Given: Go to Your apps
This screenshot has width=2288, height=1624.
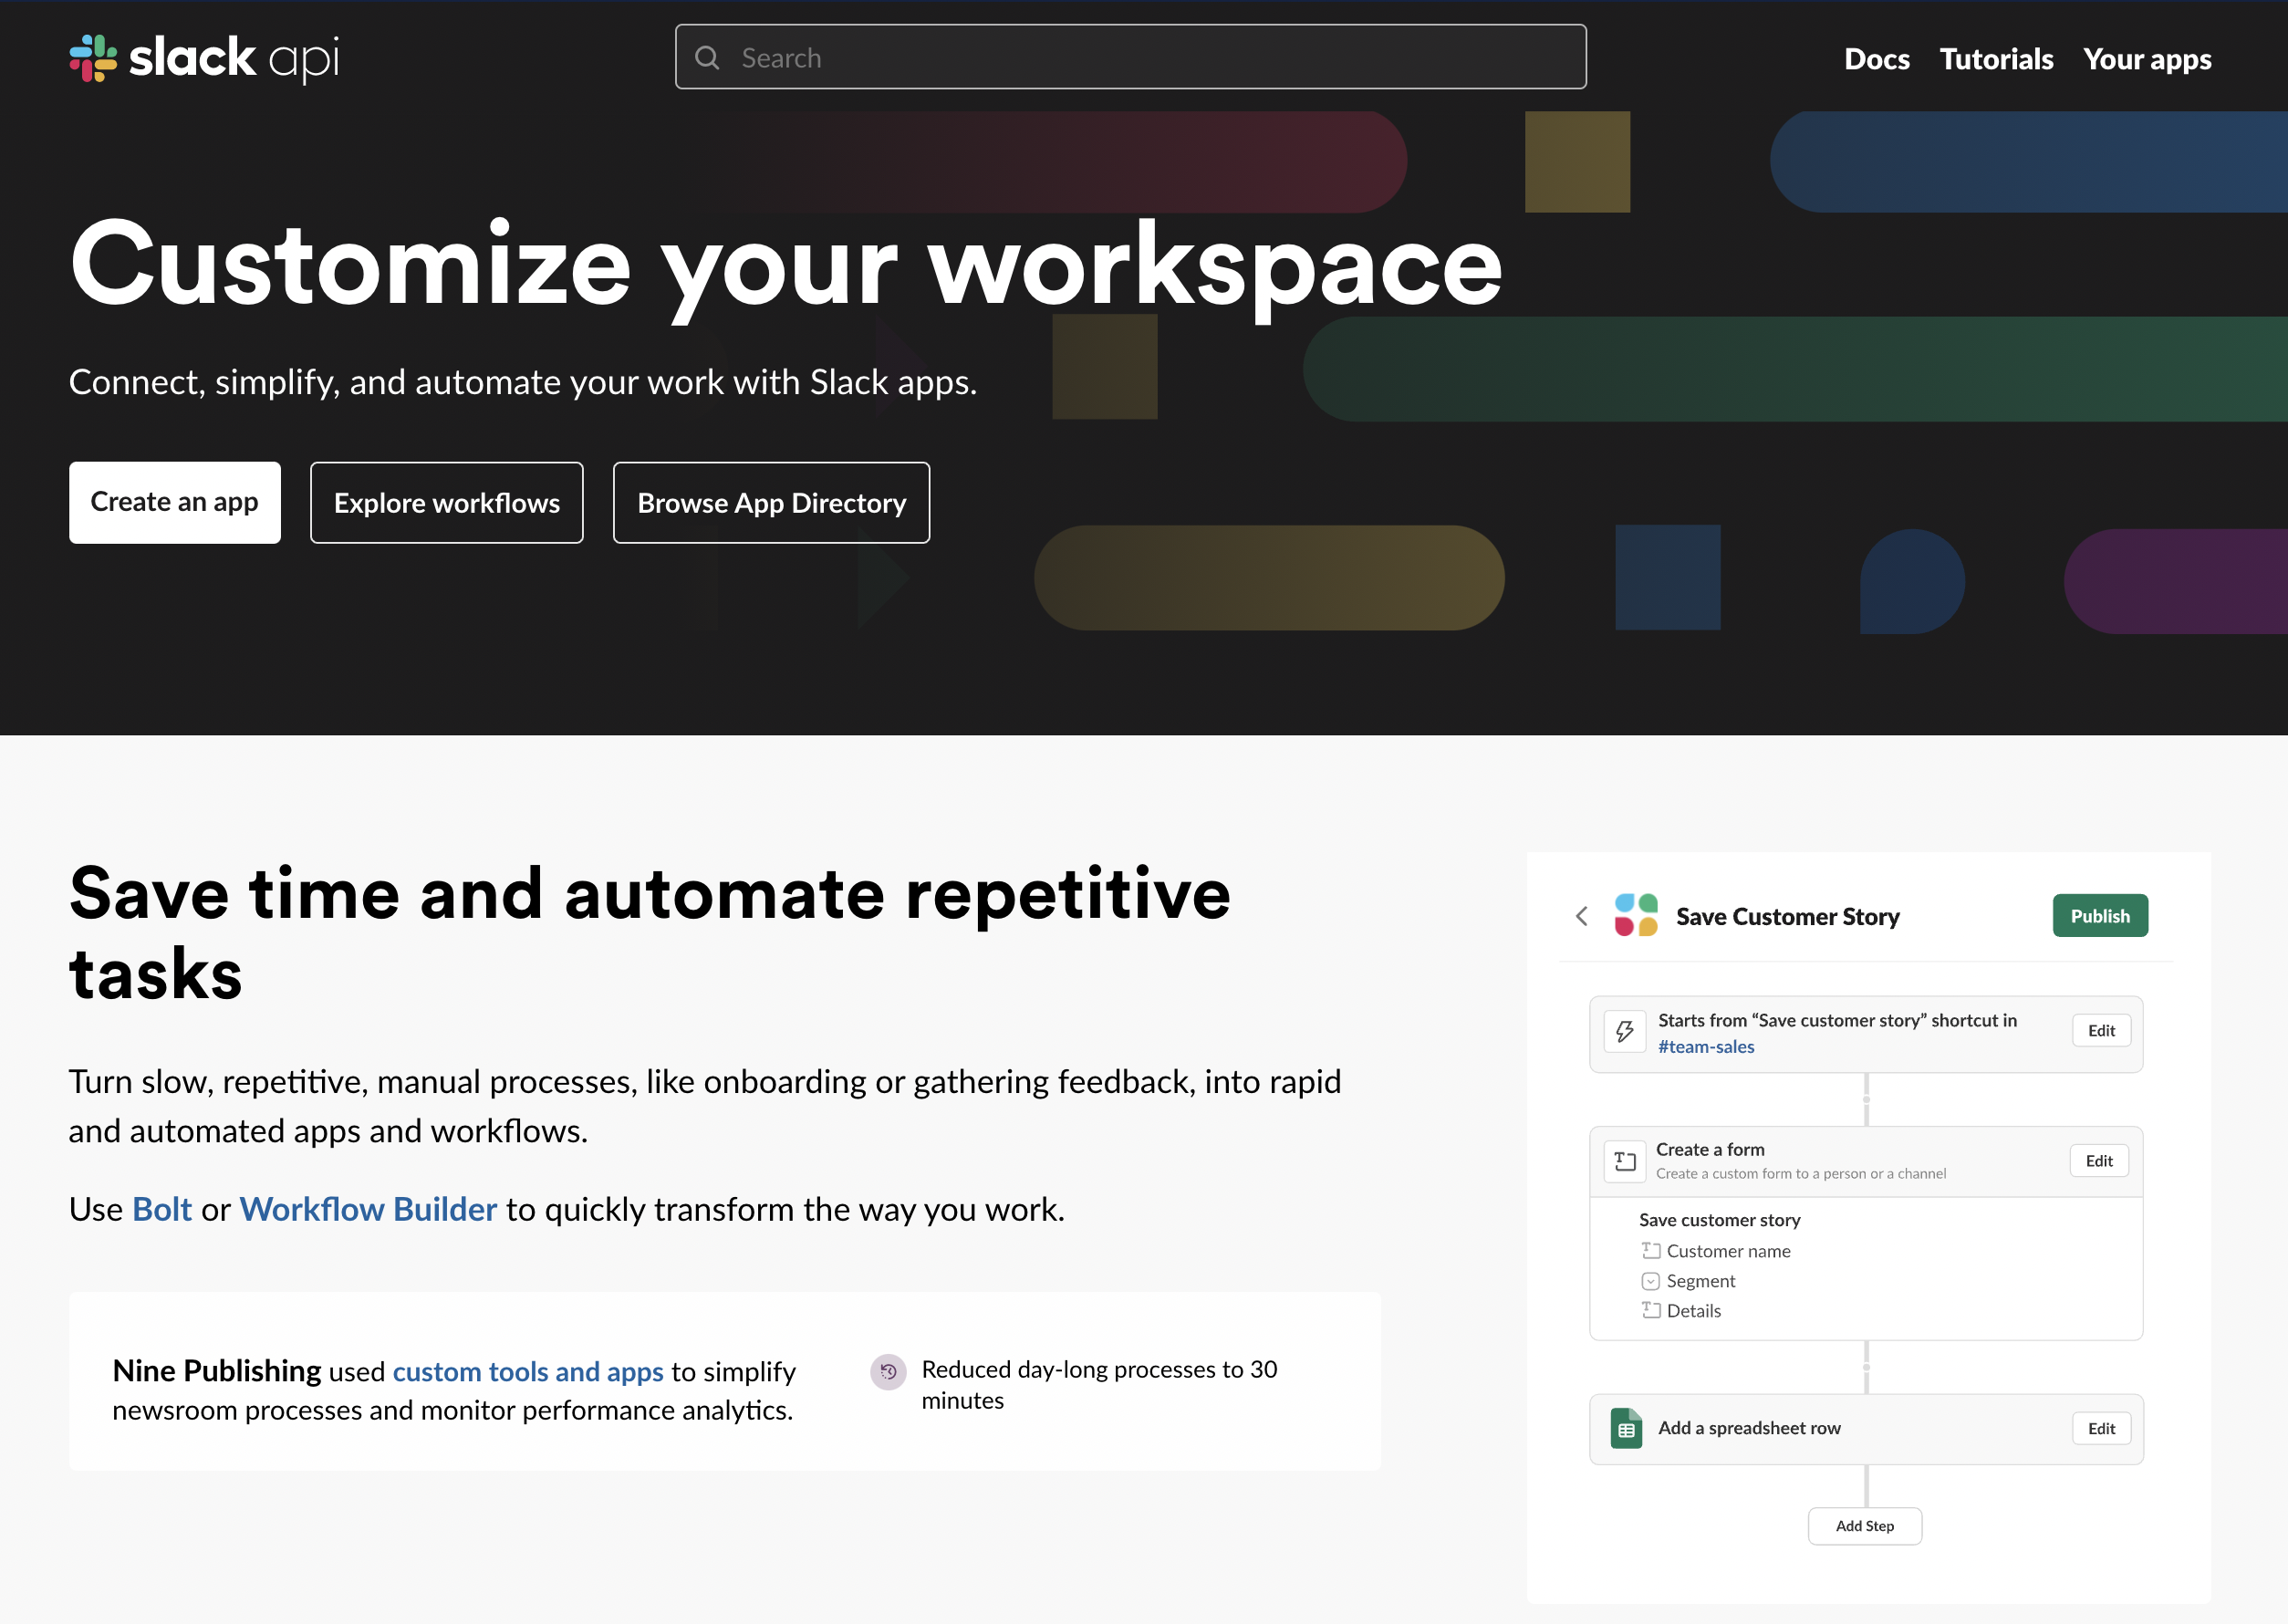Looking at the screenshot, I should click(x=2147, y=59).
